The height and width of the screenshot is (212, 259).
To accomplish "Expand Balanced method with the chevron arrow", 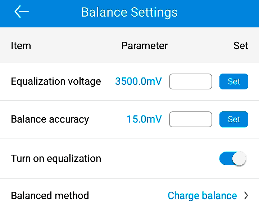I will click(x=246, y=196).
